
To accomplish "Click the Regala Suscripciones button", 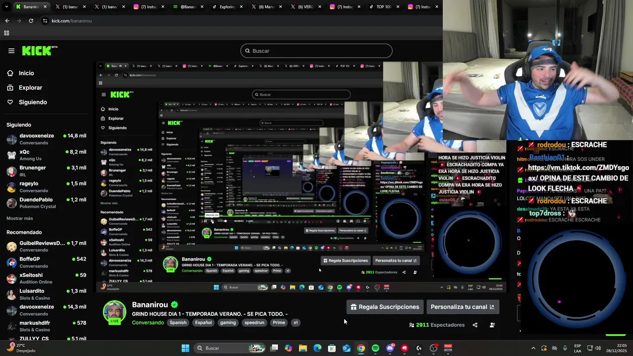I will (x=385, y=307).
